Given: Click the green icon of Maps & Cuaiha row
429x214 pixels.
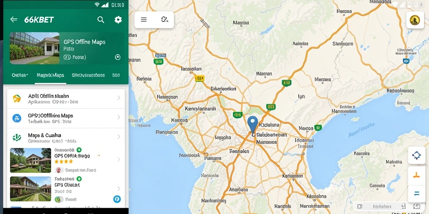Looking at the screenshot, I should 17,138.
